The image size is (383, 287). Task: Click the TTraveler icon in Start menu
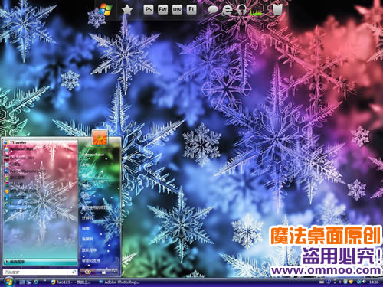(x=6, y=142)
